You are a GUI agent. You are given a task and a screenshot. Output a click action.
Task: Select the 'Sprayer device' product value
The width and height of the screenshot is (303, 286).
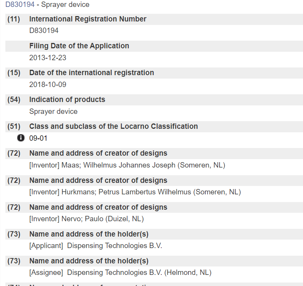coord(53,112)
